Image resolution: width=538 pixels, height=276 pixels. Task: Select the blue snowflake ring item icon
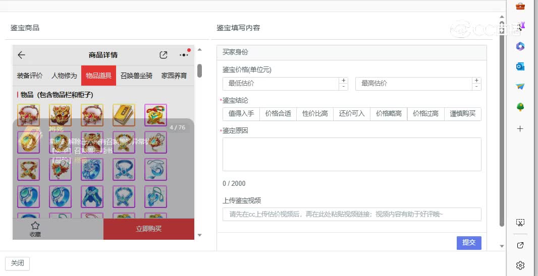pyautogui.click(x=92, y=170)
